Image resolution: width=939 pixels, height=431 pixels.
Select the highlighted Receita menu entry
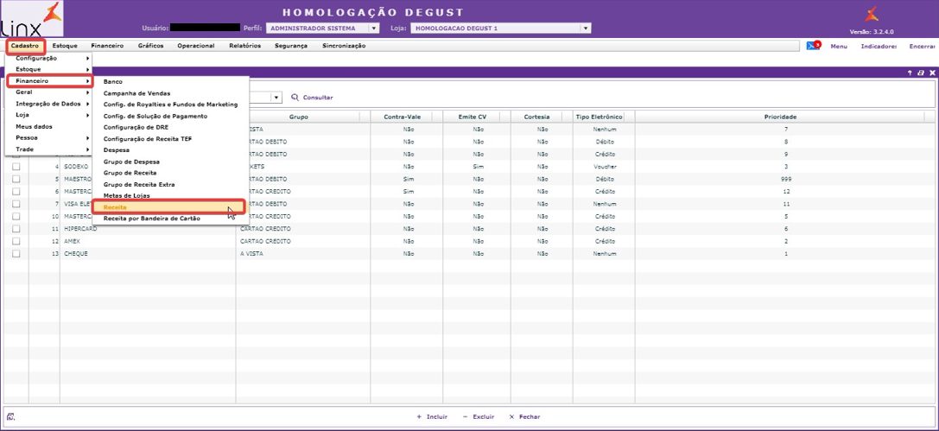point(168,206)
